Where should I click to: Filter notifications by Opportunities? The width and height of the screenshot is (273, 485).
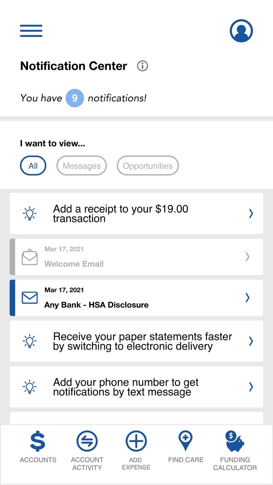pyautogui.click(x=147, y=166)
